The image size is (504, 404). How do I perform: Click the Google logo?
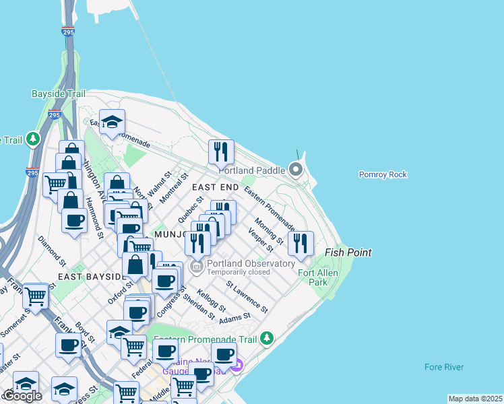pos(22,396)
